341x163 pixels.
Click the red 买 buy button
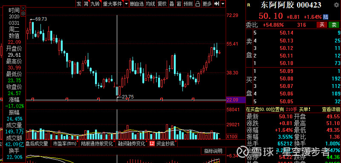322,25
